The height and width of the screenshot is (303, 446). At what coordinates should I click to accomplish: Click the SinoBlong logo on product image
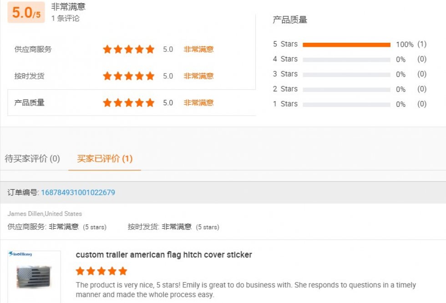(20, 254)
